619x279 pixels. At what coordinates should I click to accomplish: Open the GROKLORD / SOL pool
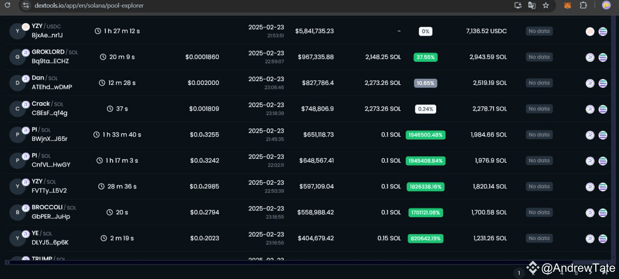(55, 52)
